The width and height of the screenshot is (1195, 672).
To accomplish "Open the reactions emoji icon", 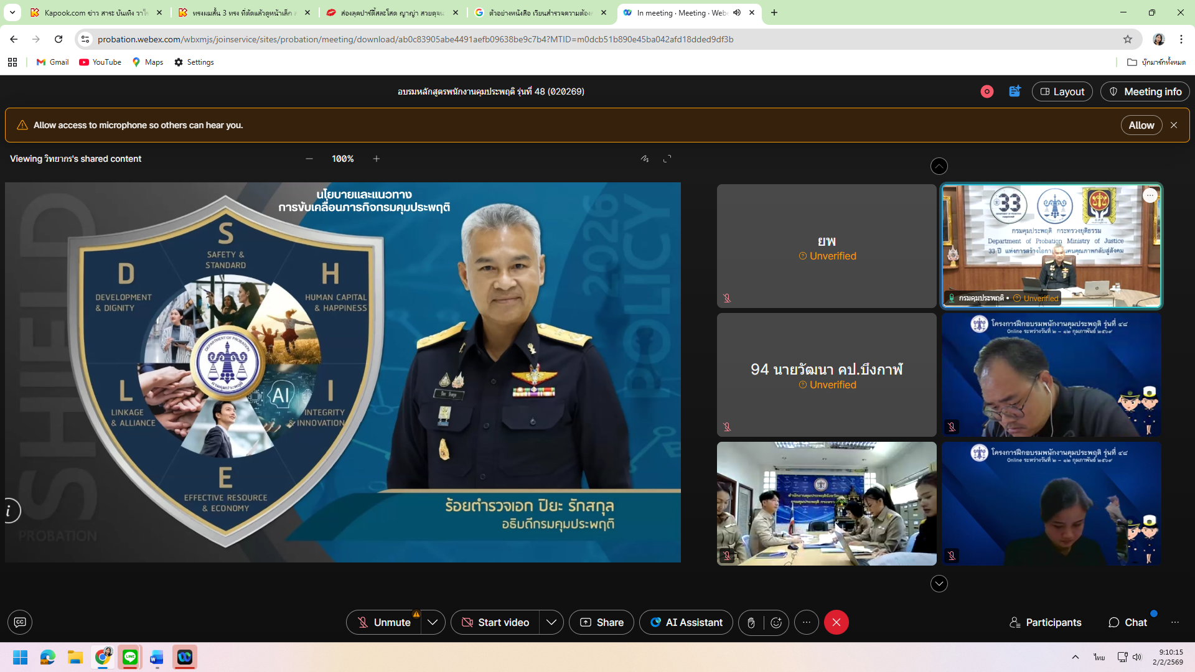I will pos(776,622).
